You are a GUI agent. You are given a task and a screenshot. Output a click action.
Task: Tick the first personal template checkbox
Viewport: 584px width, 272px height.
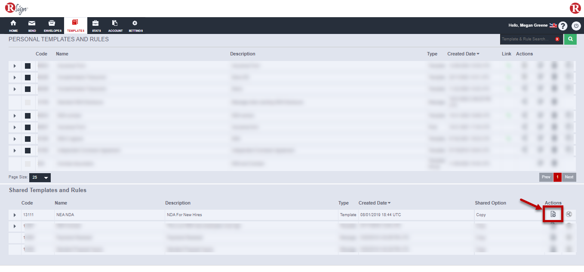[x=28, y=66]
